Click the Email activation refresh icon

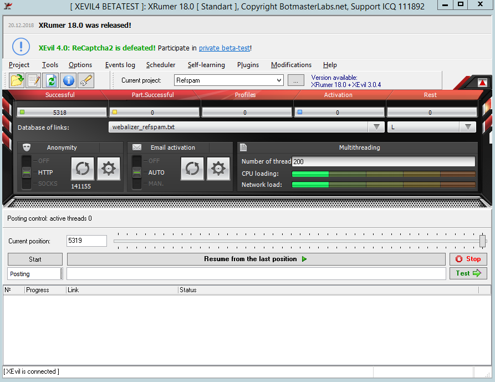coord(192,169)
